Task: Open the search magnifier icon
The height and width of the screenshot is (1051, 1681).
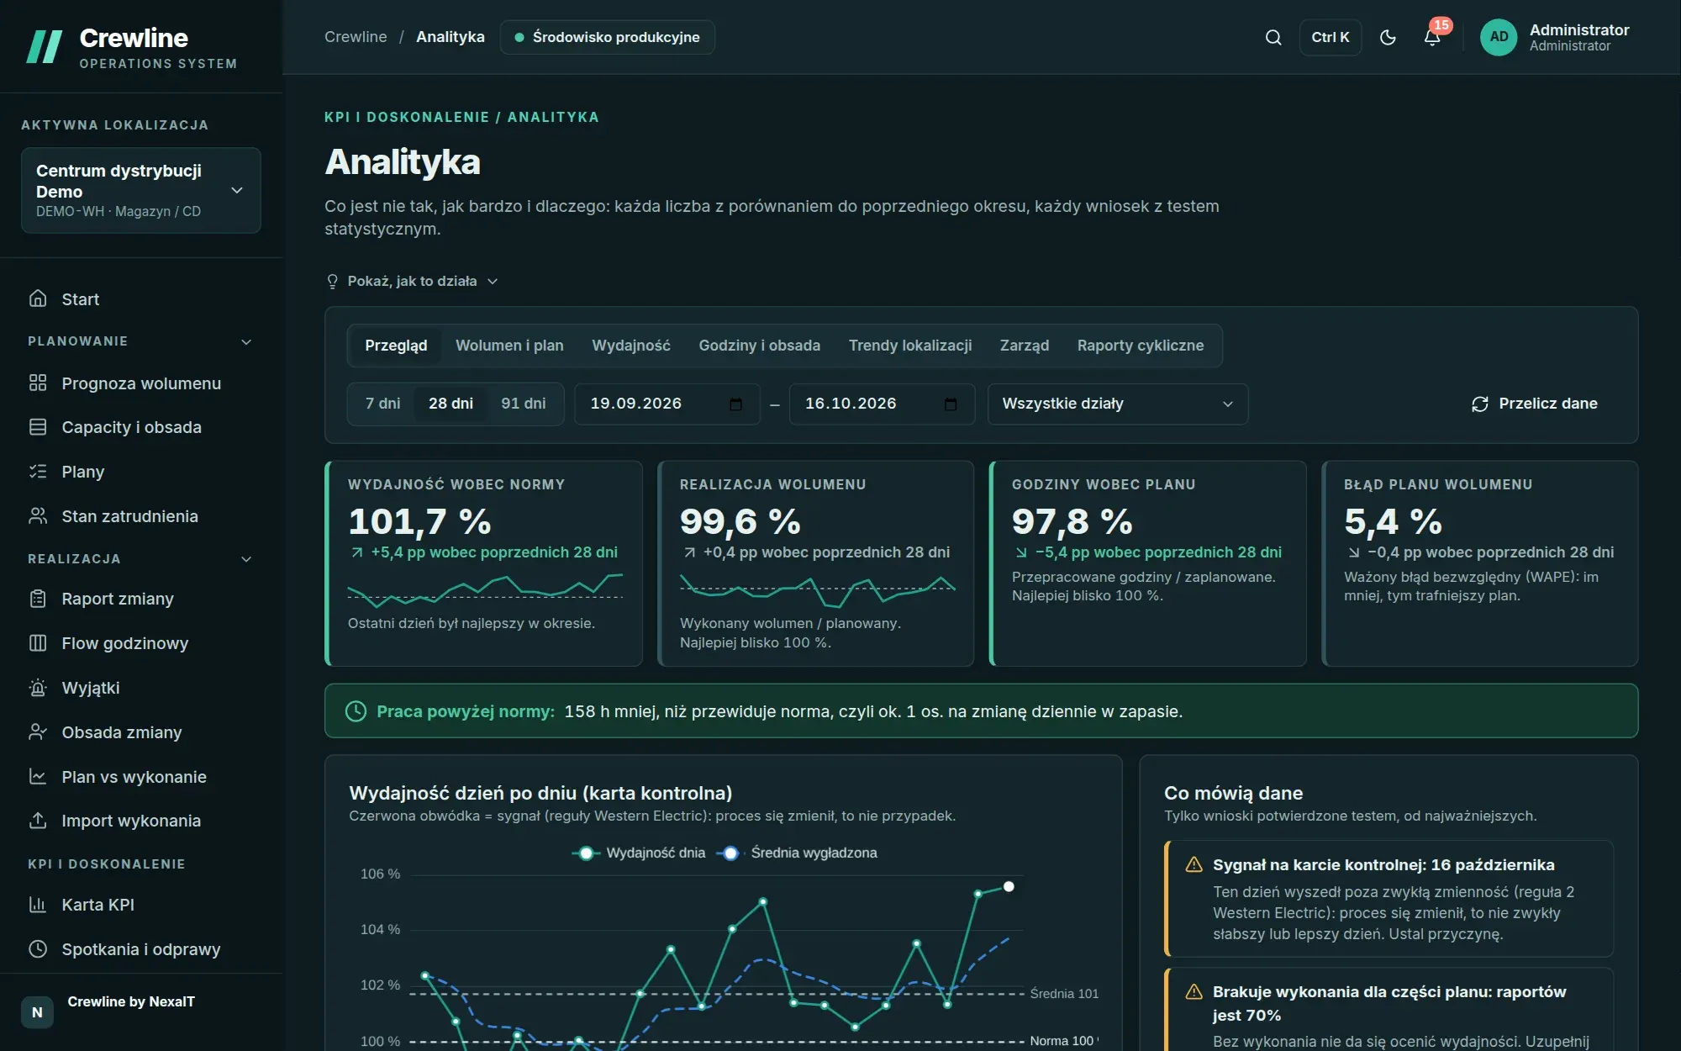Action: [1273, 37]
